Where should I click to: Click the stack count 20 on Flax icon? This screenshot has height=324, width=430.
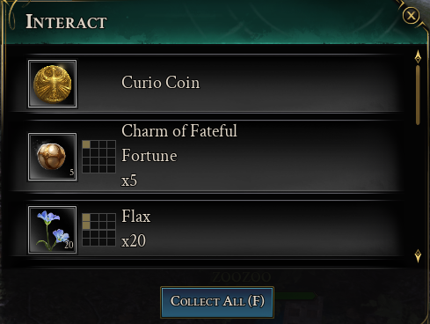(69, 245)
